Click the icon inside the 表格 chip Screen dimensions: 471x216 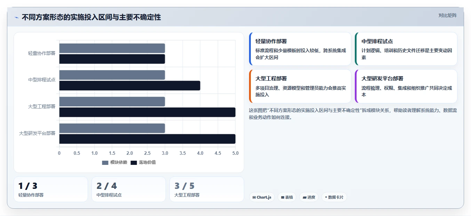point(283,197)
